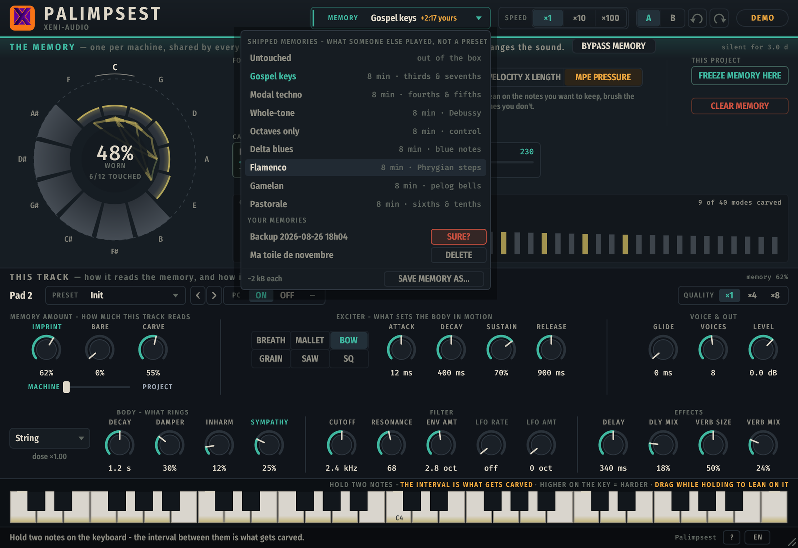Select the MPE PRESSURE tab
The width and height of the screenshot is (798, 548).
[603, 77]
